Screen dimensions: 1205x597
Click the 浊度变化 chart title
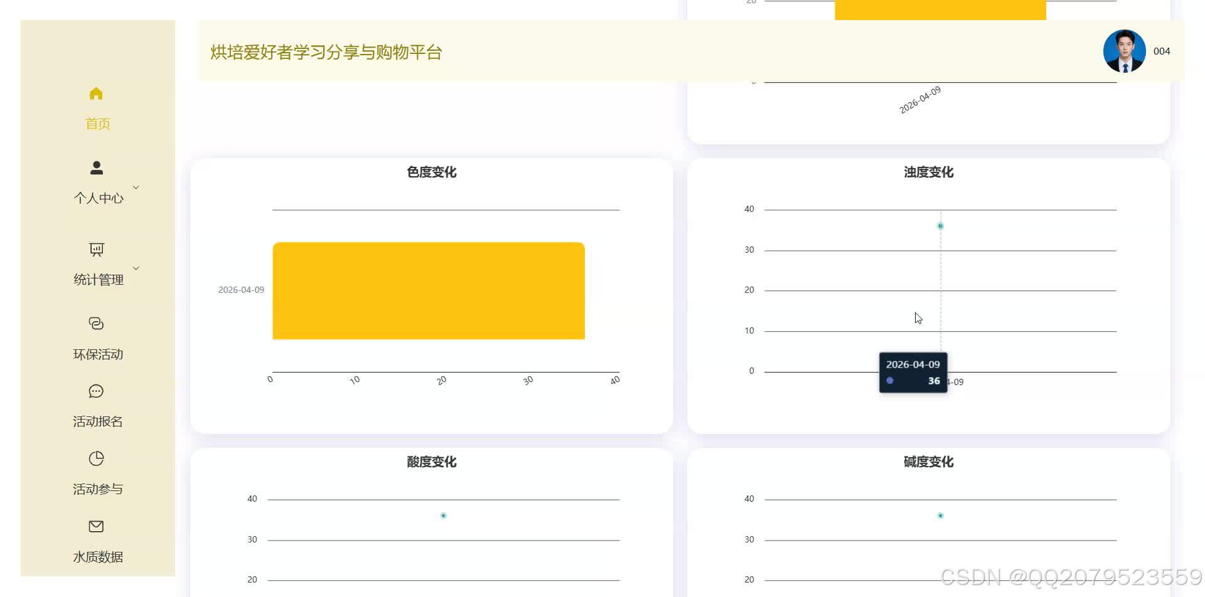coord(929,172)
